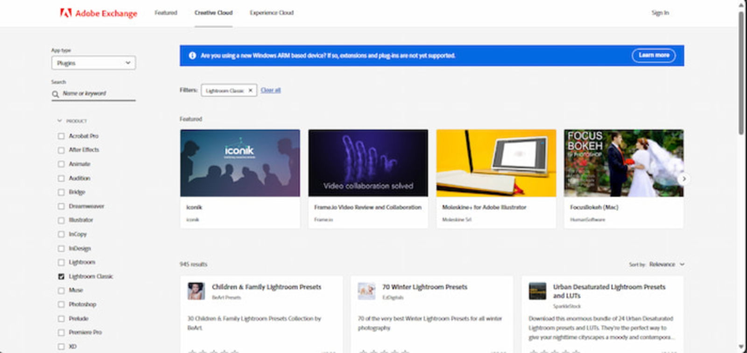
Task: Check the Dreamweaver checkbox
Action: (61, 206)
